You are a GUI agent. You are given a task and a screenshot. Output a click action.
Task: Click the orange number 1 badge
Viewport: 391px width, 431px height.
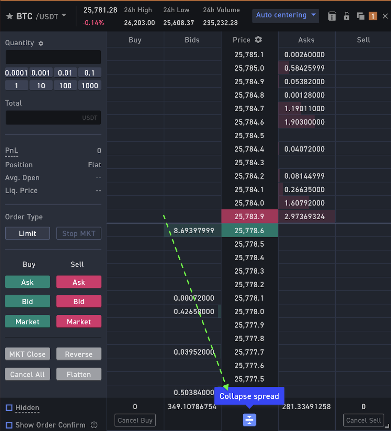(373, 16)
